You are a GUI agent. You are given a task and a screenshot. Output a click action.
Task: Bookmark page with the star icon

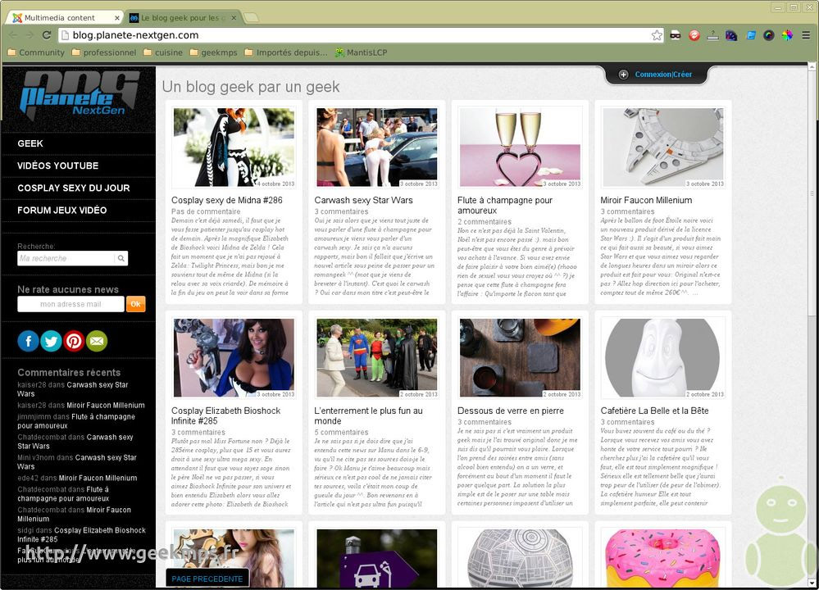657,35
